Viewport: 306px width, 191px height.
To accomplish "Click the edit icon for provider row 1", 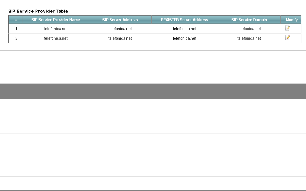I will pyautogui.click(x=288, y=28).
